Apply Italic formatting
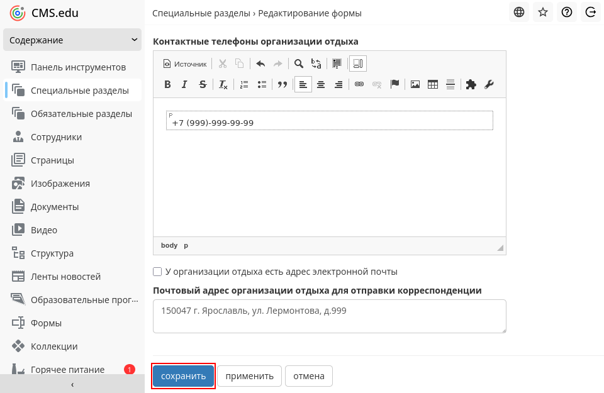This screenshot has height=393, width=604. [184, 85]
